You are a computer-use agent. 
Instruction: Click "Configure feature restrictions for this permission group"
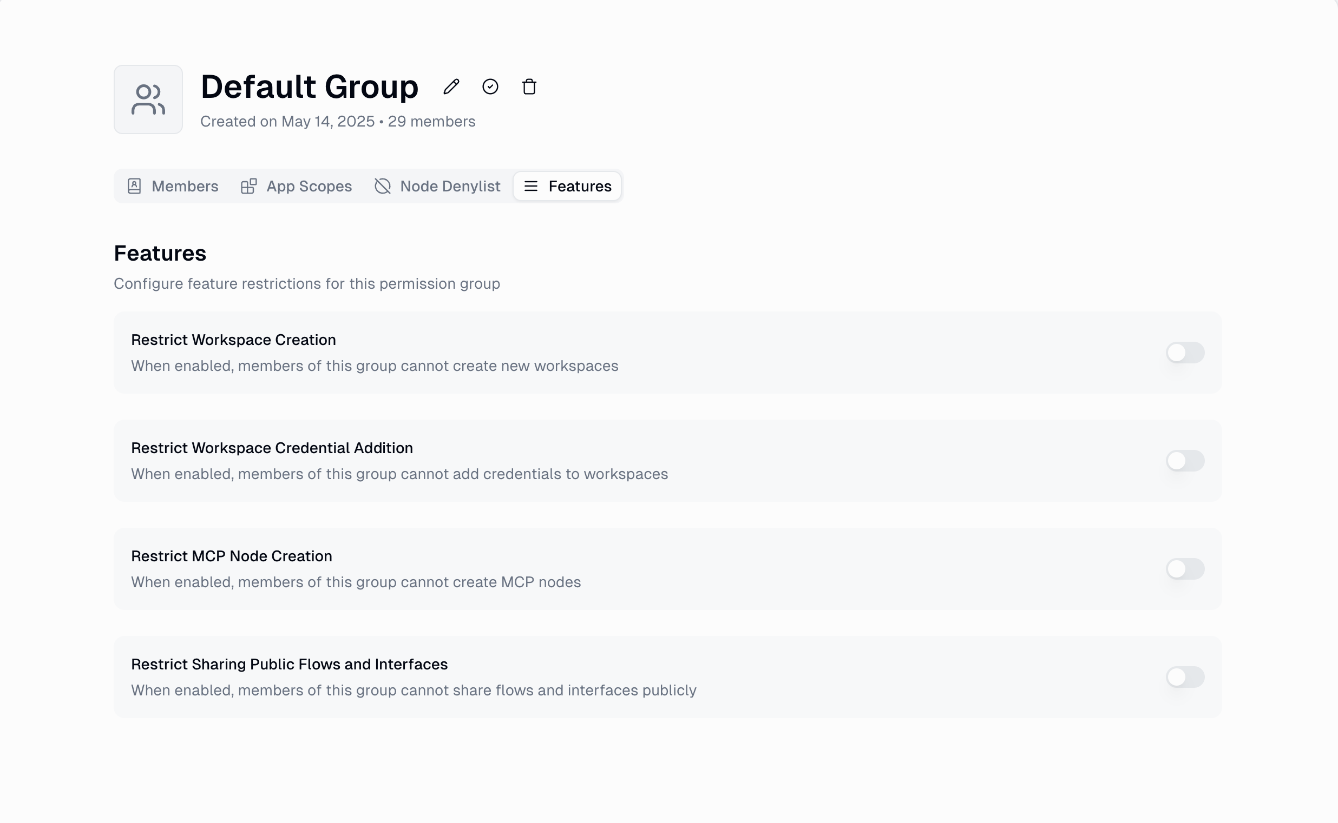click(x=307, y=283)
